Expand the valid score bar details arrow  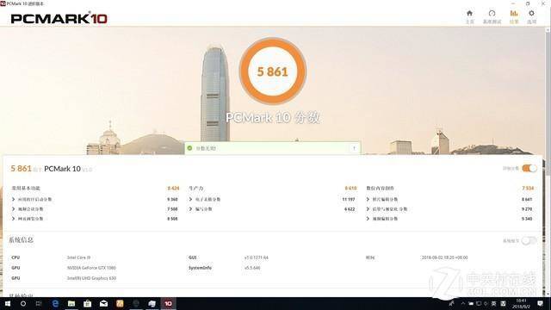tap(354, 148)
